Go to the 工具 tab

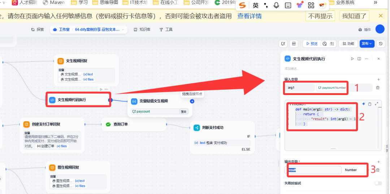point(166,30)
